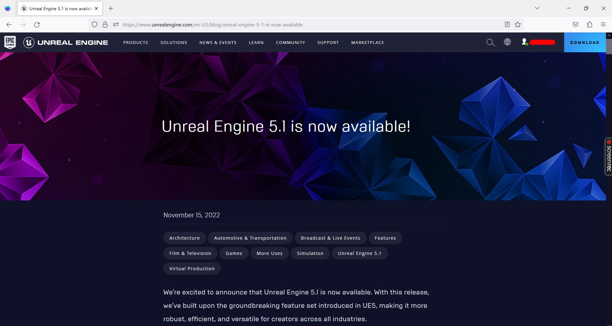The height and width of the screenshot is (326, 612).
Task: Click the Epic Games logo
Action: pyautogui.click(x=10, y=42)
